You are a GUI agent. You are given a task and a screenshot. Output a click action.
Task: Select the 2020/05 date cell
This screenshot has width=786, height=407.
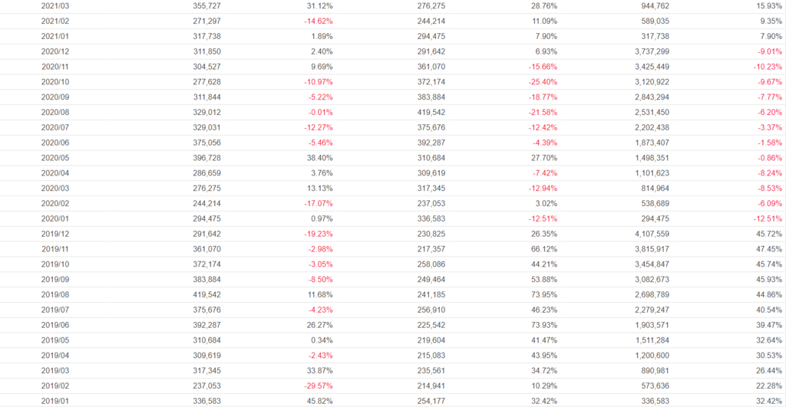[x=54, y=158]
